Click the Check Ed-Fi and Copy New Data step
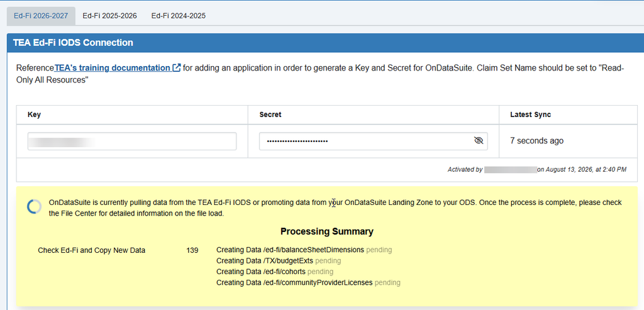 point(92,250)
